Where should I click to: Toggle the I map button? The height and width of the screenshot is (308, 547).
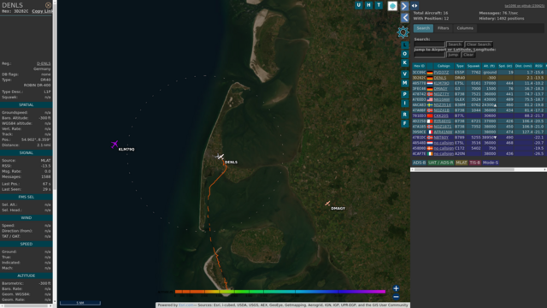404,104
